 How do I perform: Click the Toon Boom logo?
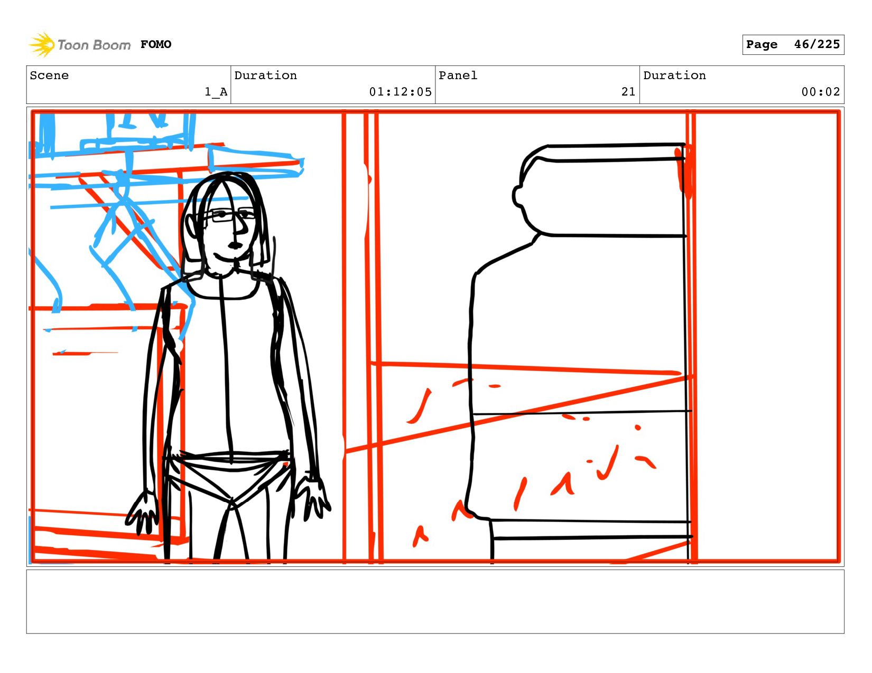pyautogui.click(x=79, y=45)
